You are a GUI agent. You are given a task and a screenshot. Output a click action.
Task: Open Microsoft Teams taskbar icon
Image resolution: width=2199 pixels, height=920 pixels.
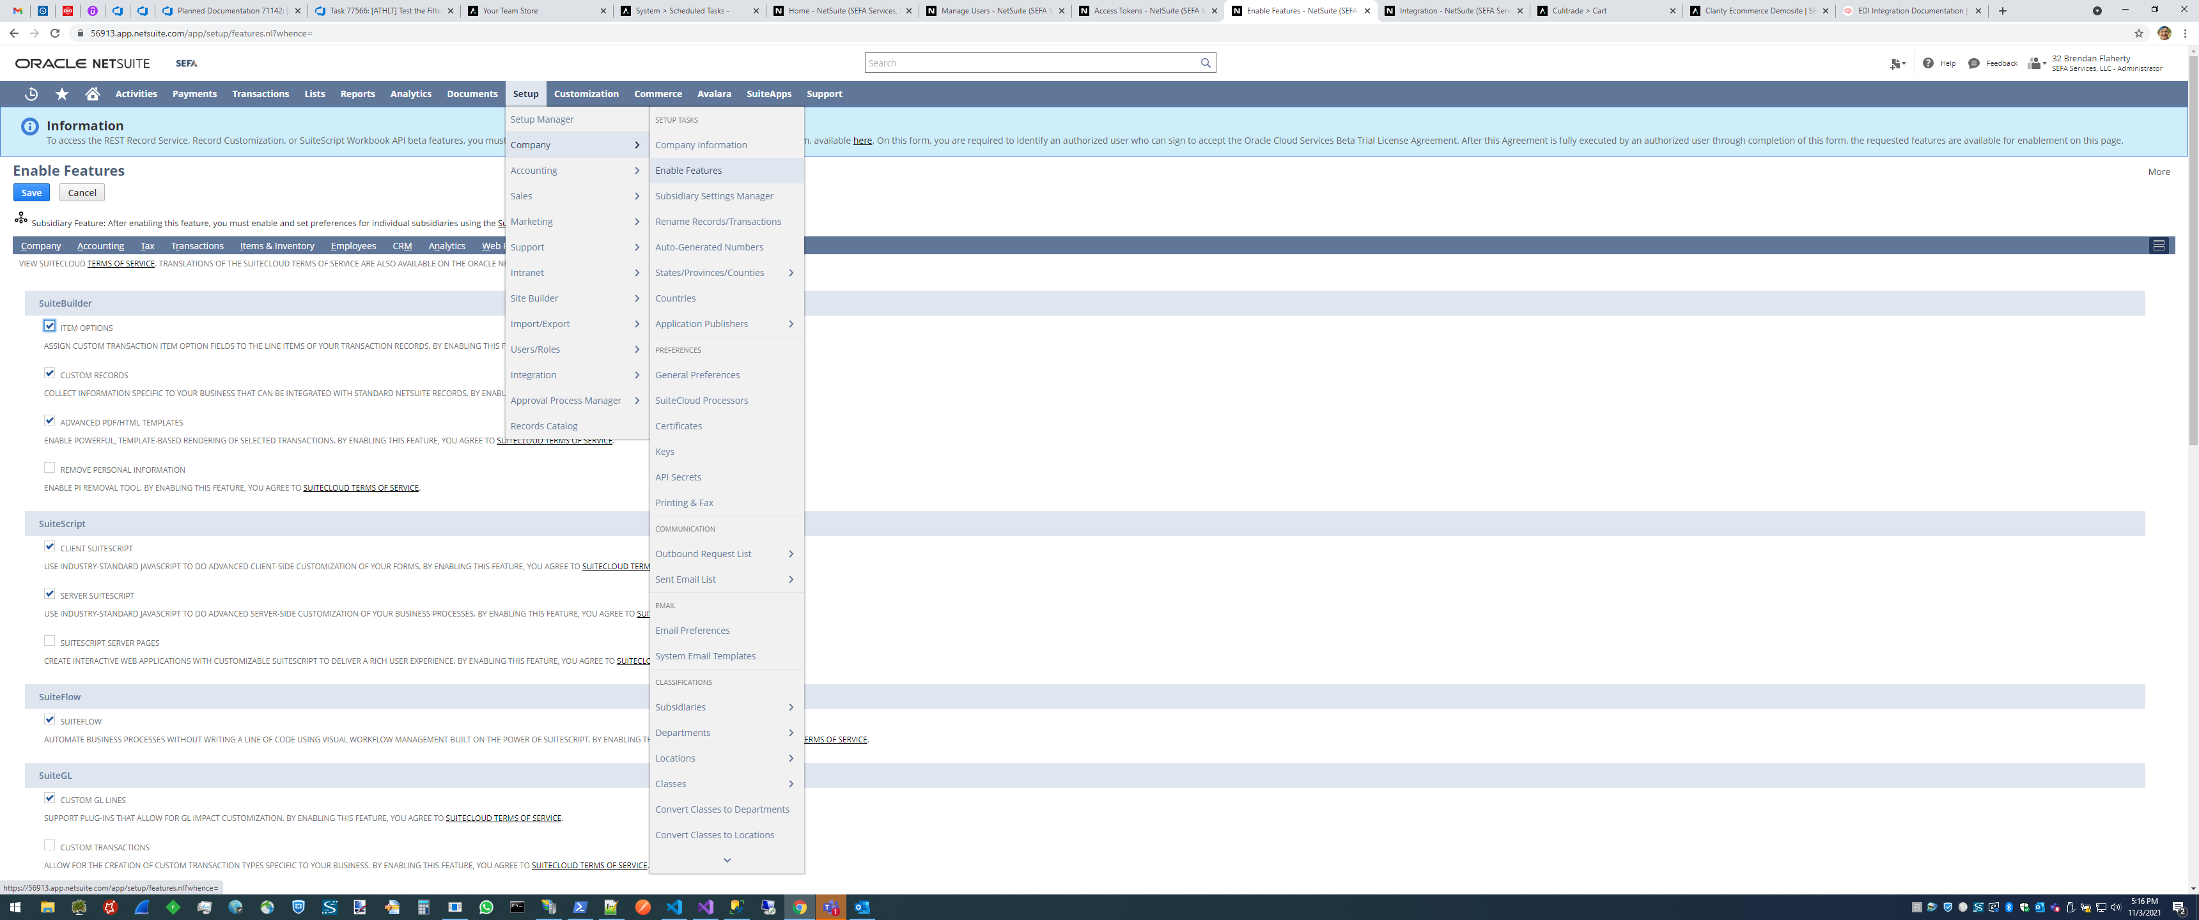tap(830, 907)
